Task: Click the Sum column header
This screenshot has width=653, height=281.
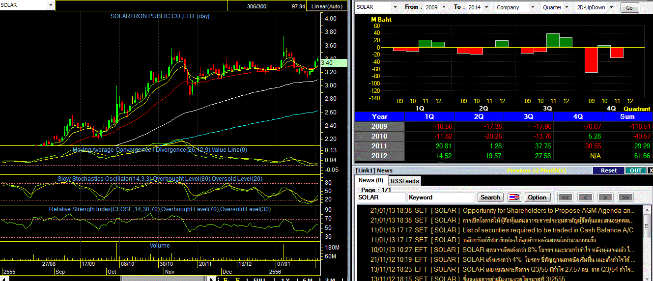Action: click(x=628, y=116)
